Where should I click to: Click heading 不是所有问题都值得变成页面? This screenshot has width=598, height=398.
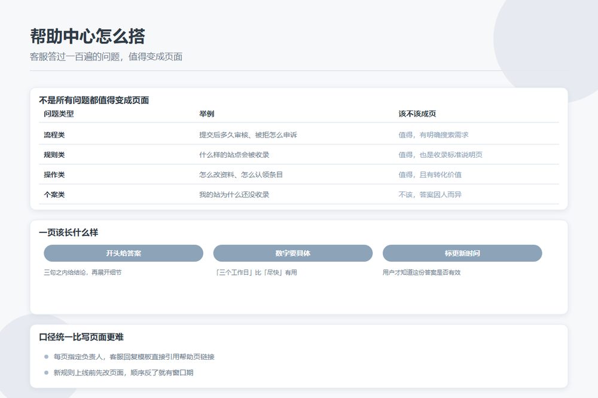click(x=94, y=100)
